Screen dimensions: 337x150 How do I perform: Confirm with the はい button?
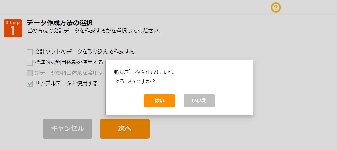tap(159, 101)
